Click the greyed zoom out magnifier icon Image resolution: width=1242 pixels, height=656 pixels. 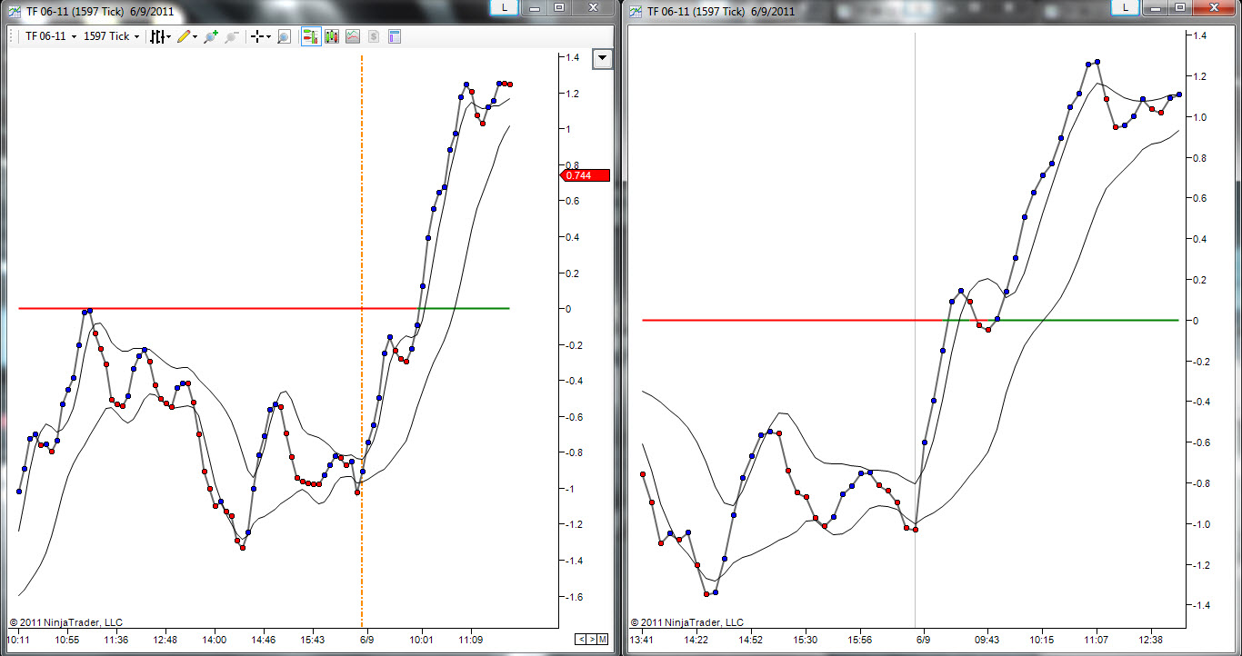(231, 36)
